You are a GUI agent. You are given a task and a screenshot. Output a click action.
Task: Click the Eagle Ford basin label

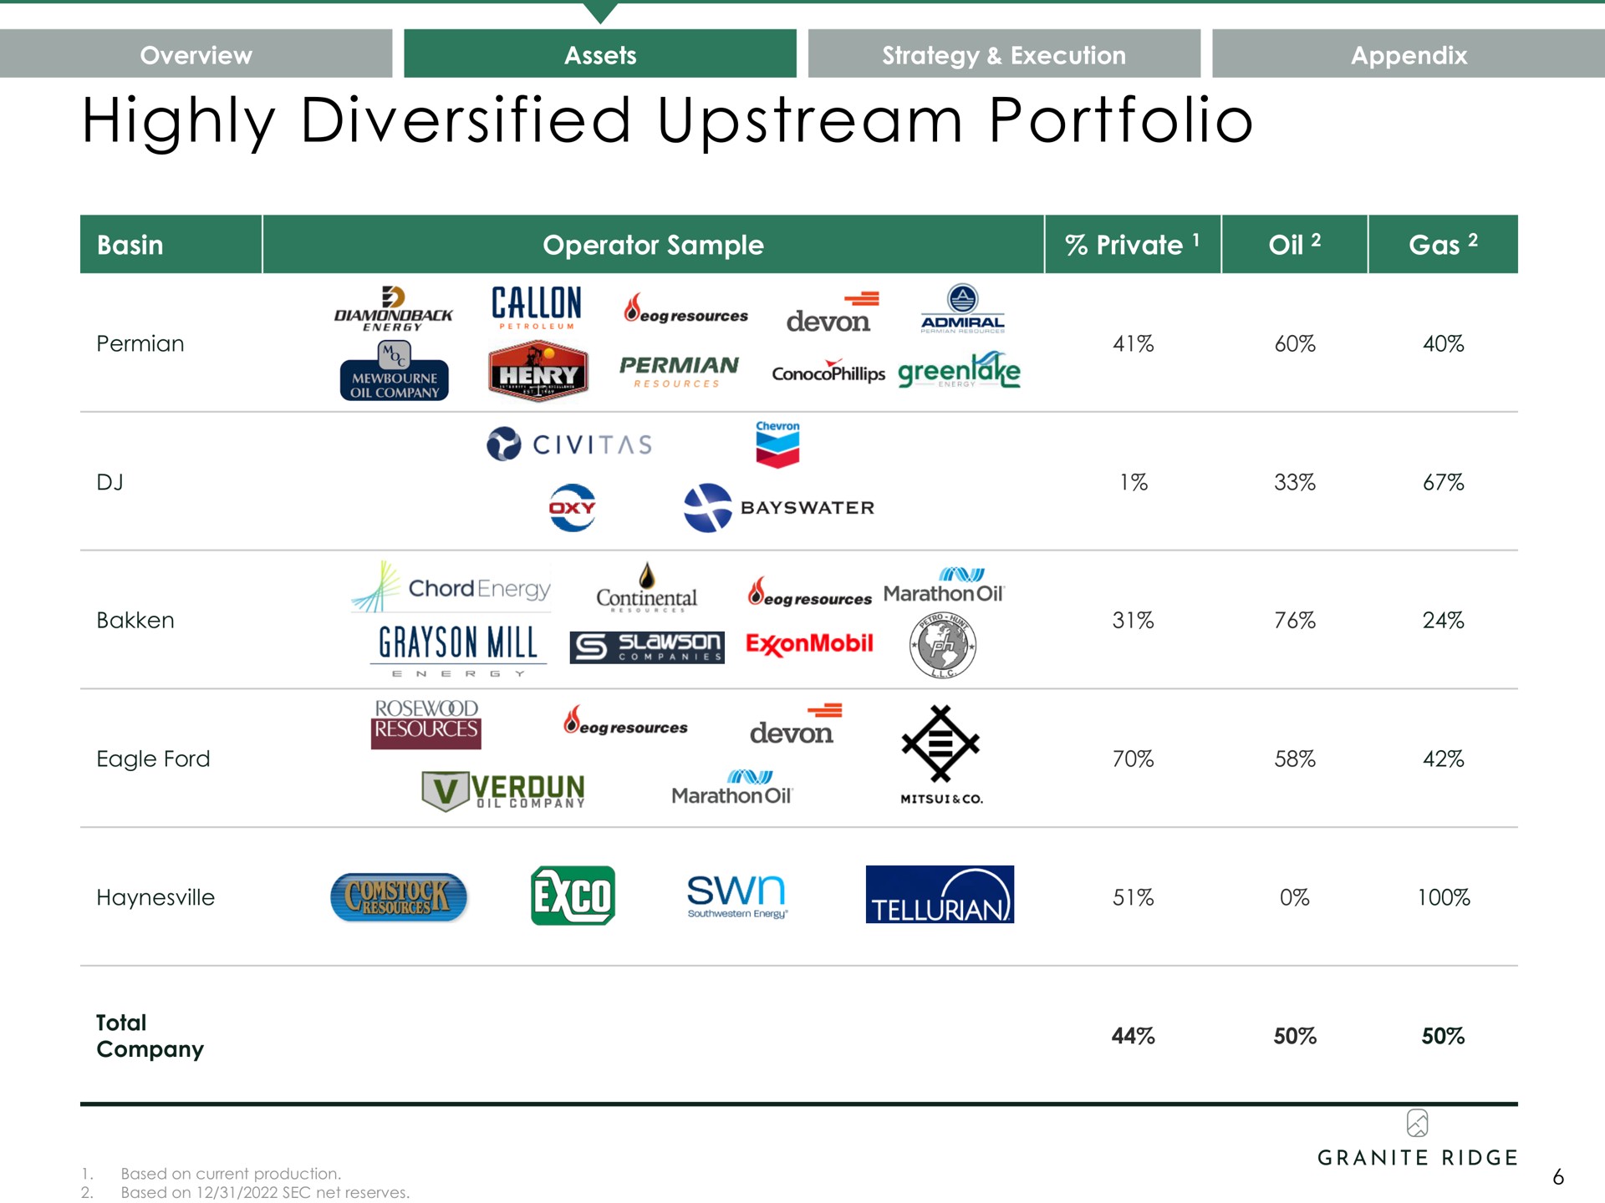(x=153, y=759)
